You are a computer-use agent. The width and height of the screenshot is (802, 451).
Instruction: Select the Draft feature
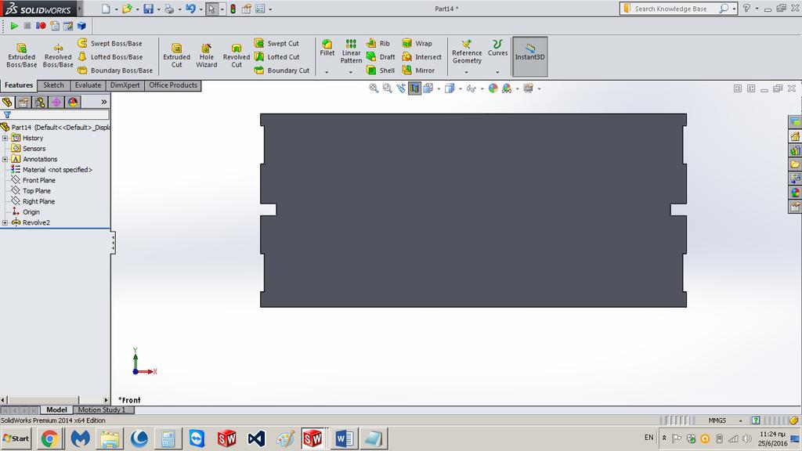(x=381, y=56)
